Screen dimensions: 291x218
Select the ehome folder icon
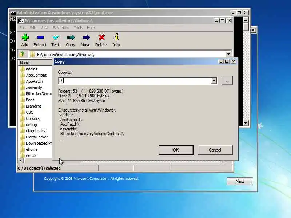22,149
